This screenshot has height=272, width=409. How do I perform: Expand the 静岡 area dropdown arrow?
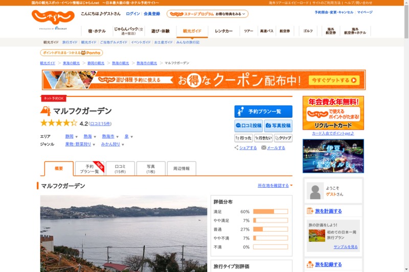coord(77,137)
